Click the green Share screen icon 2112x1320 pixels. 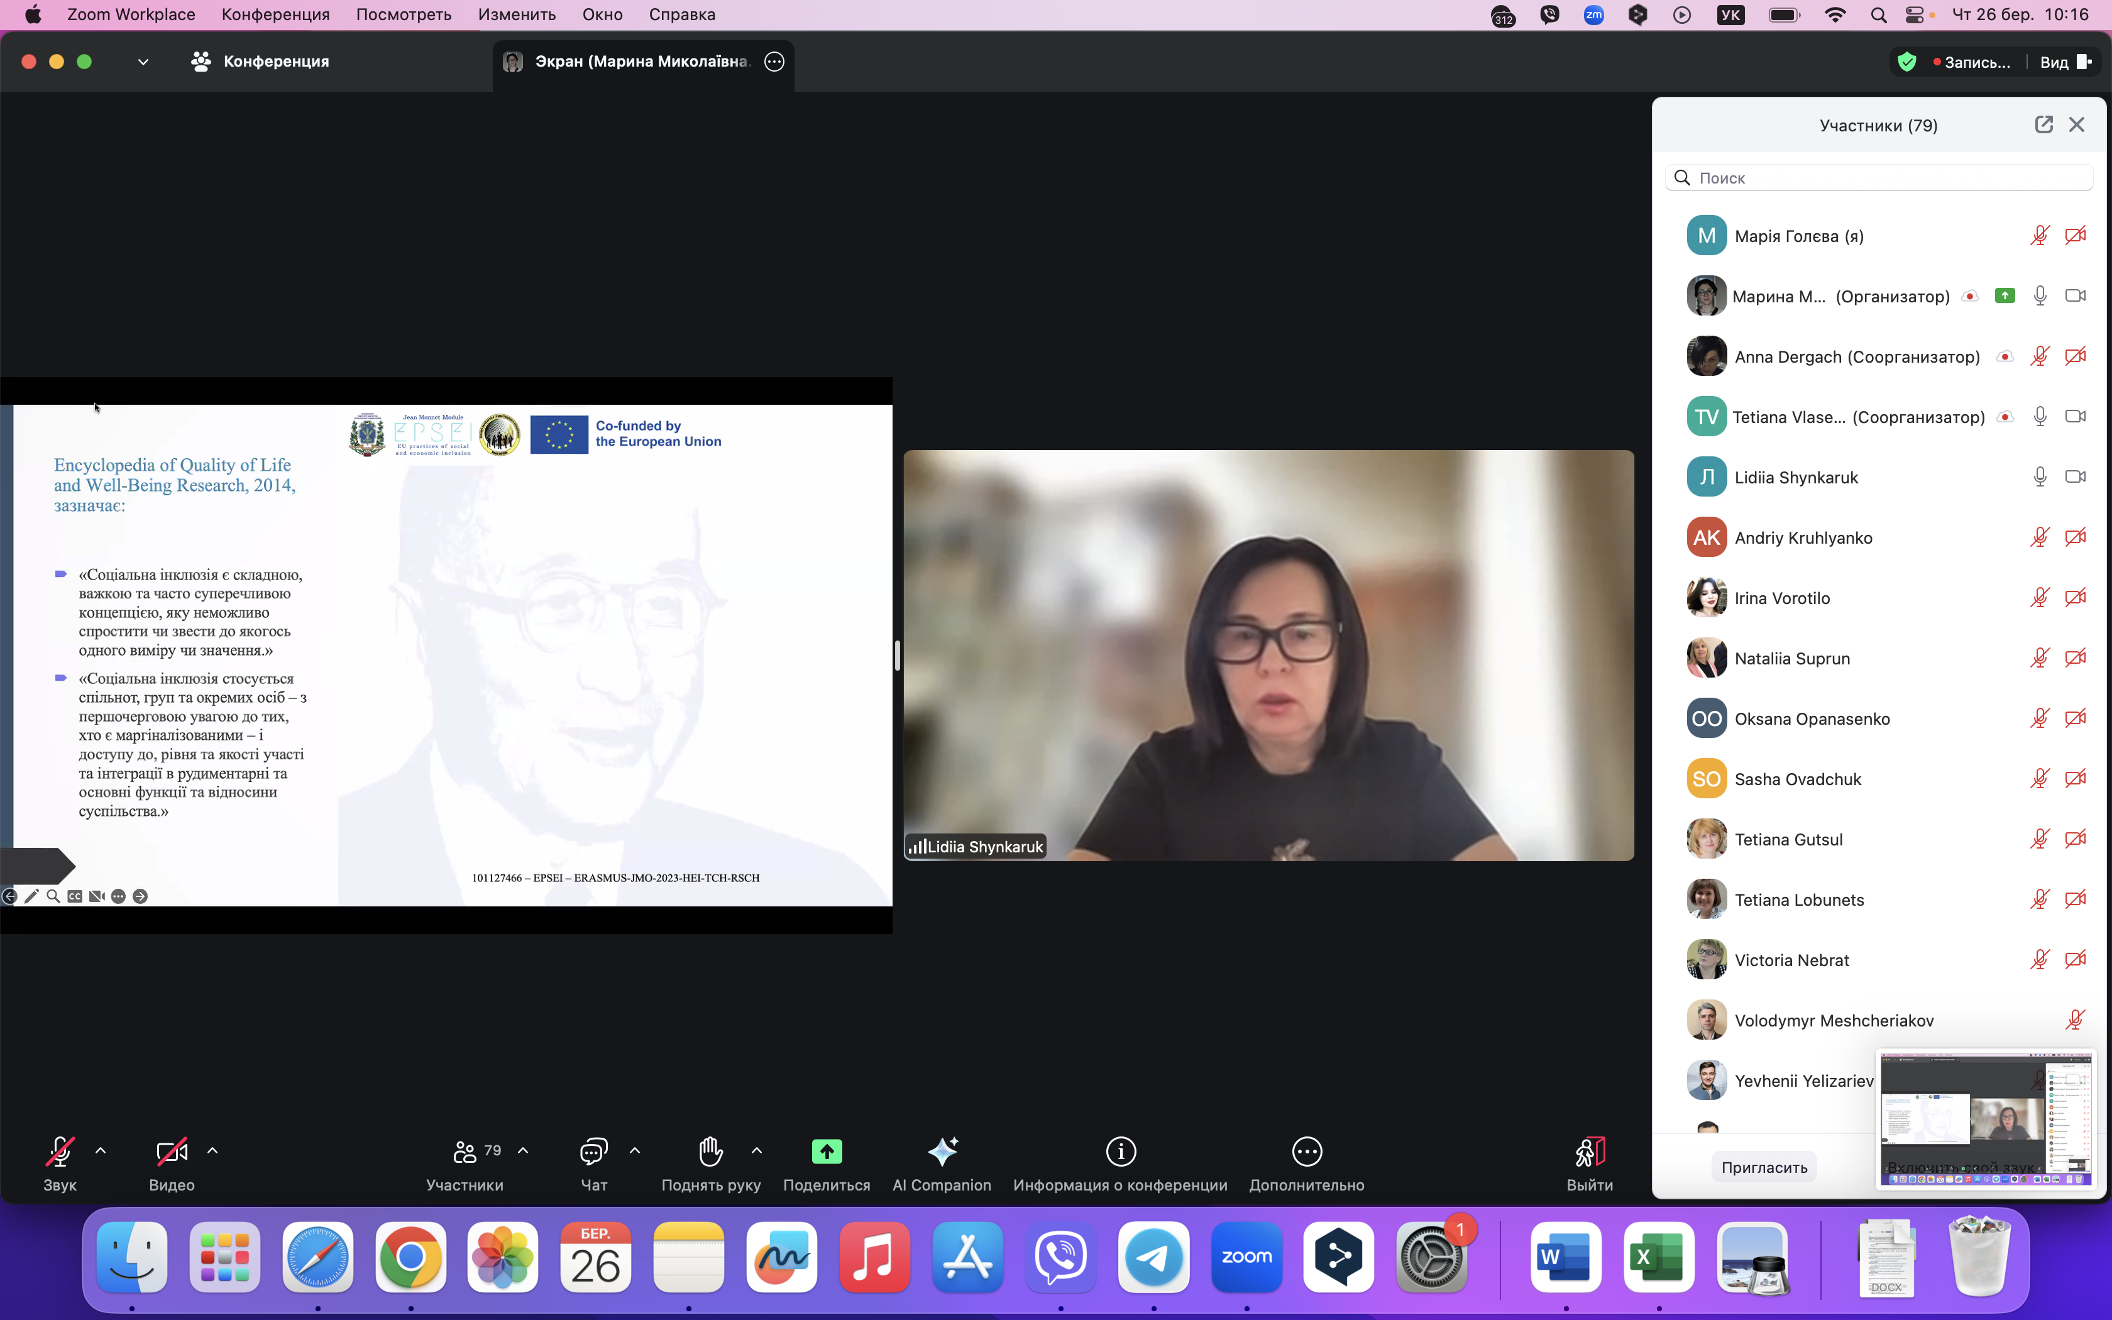tap(827, 1152)
